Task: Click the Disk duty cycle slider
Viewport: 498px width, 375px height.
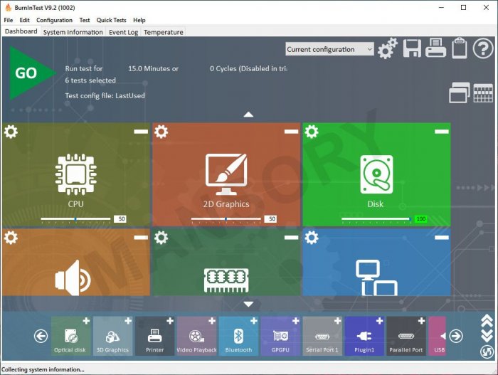Action: click(376, 219)
